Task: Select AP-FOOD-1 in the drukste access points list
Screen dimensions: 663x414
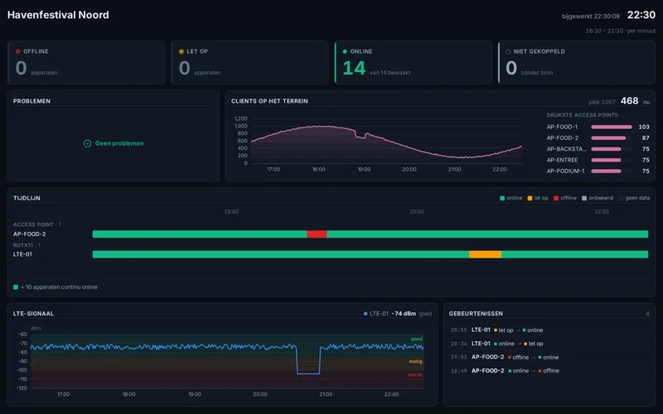Action: (562, 128)
